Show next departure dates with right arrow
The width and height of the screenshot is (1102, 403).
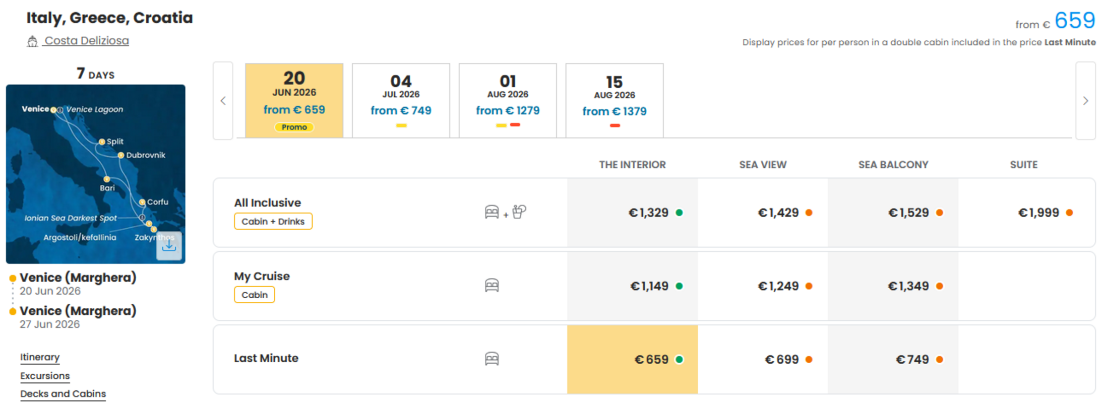[1085, 101]
